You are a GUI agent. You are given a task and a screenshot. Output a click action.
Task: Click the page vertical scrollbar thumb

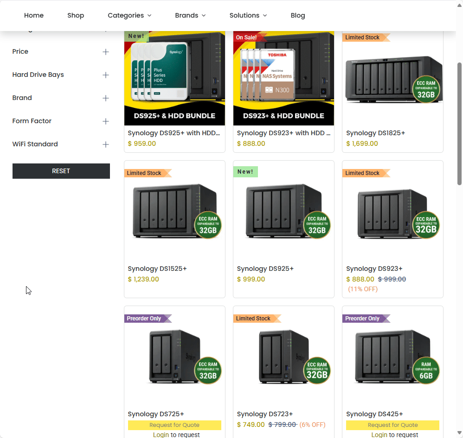click(459, 124)
